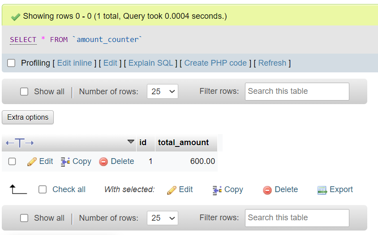
Task: Click the Export icon below the table
Action: 322,190
